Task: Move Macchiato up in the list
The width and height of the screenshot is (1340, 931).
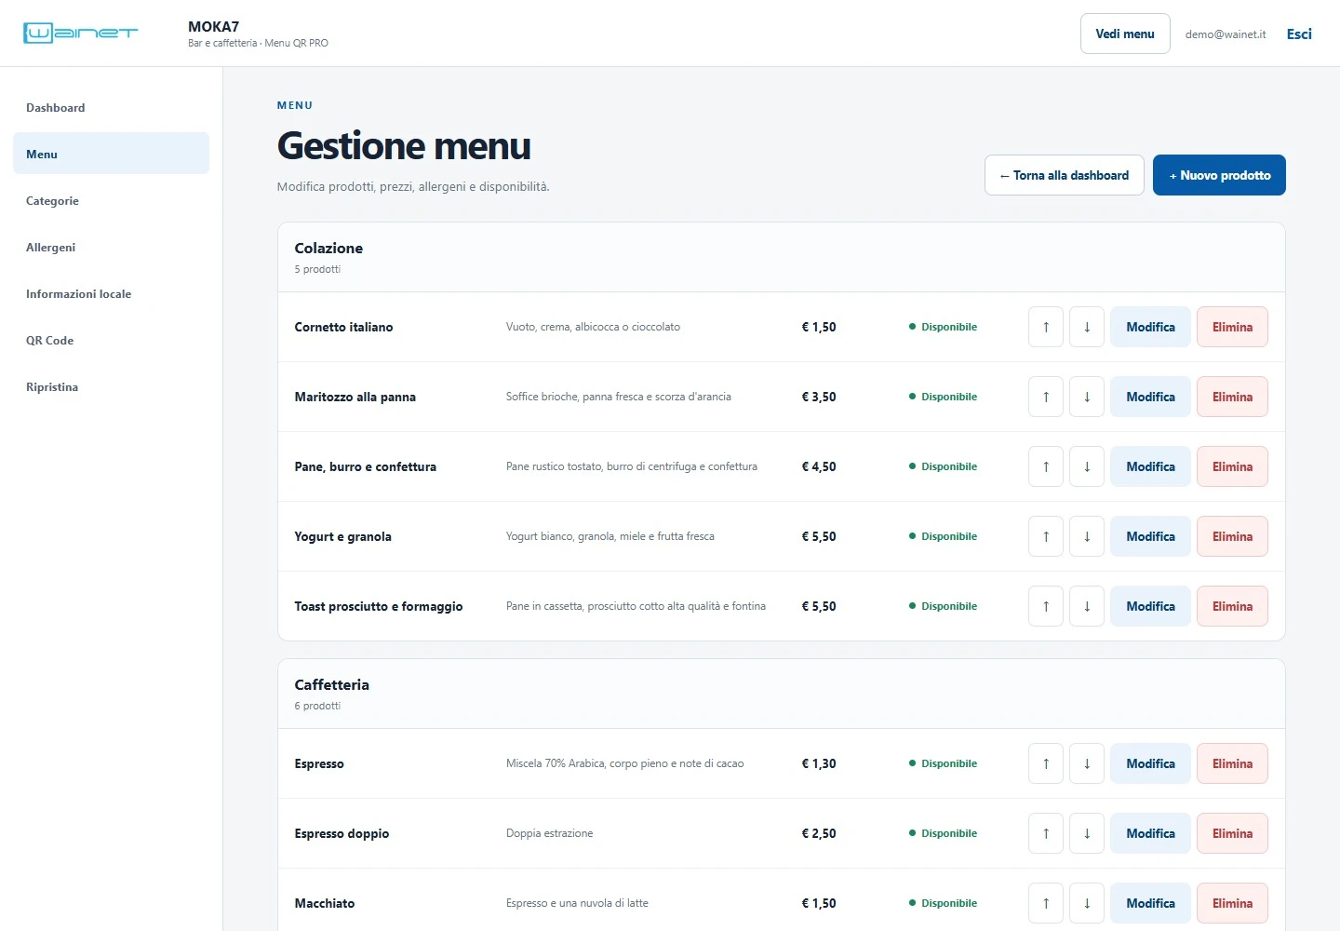Action: (x=1046, y=903)
